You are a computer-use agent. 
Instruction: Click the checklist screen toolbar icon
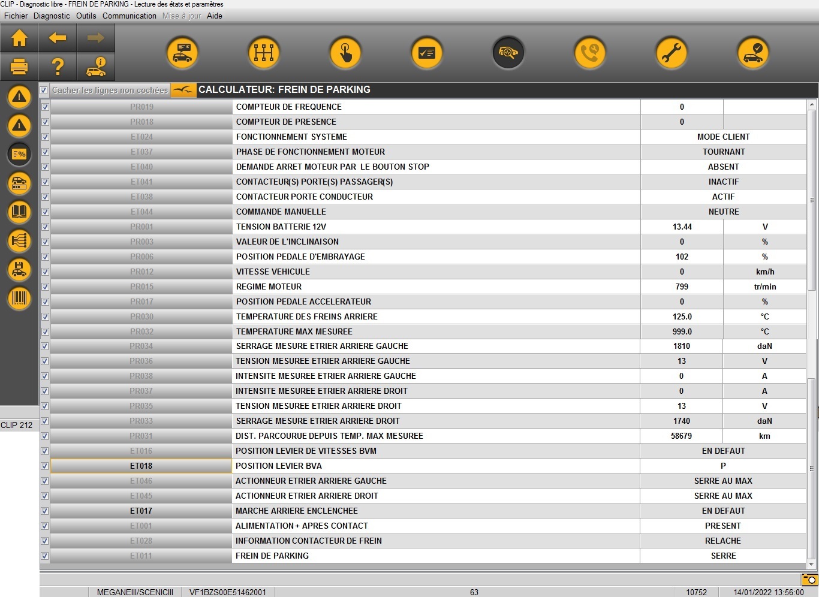click(427, 53)
